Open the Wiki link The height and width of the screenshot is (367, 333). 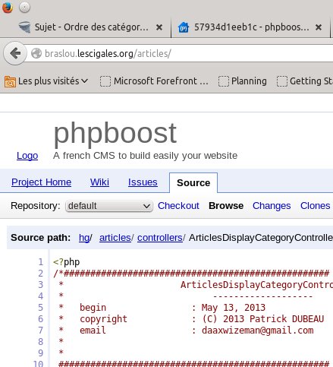(x=99, y=182)
